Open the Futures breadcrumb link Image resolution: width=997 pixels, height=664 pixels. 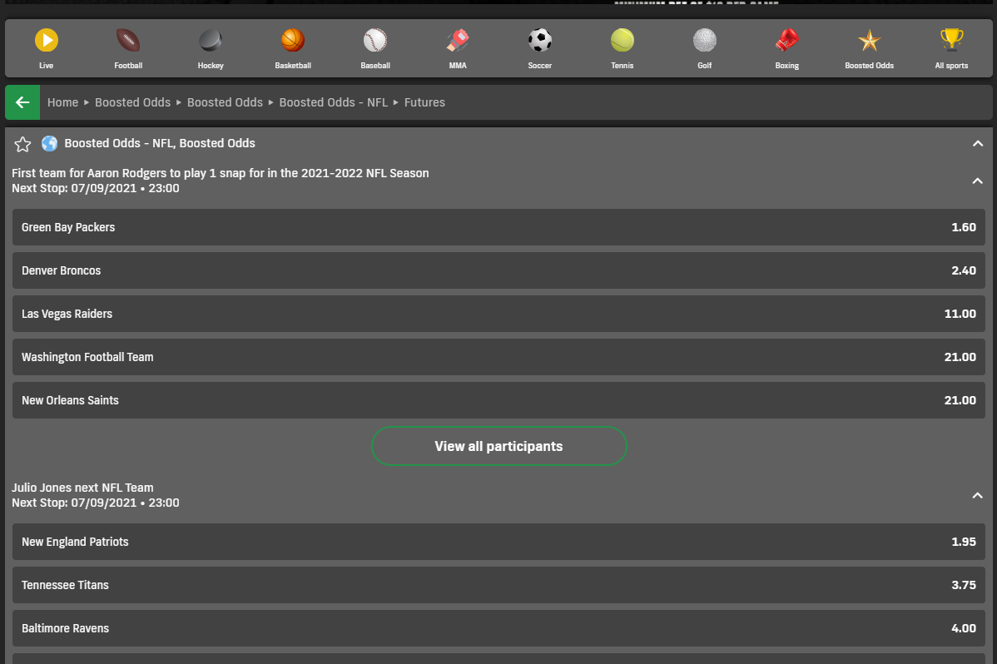[x=424, y=102]
